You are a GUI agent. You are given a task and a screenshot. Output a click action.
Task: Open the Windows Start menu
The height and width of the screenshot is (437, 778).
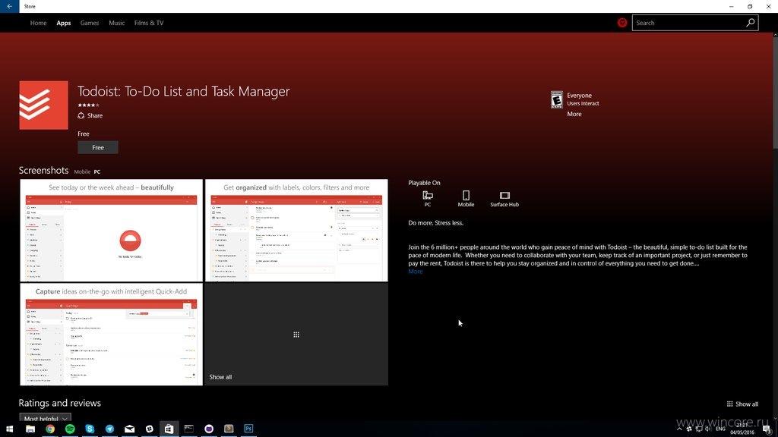9,429
